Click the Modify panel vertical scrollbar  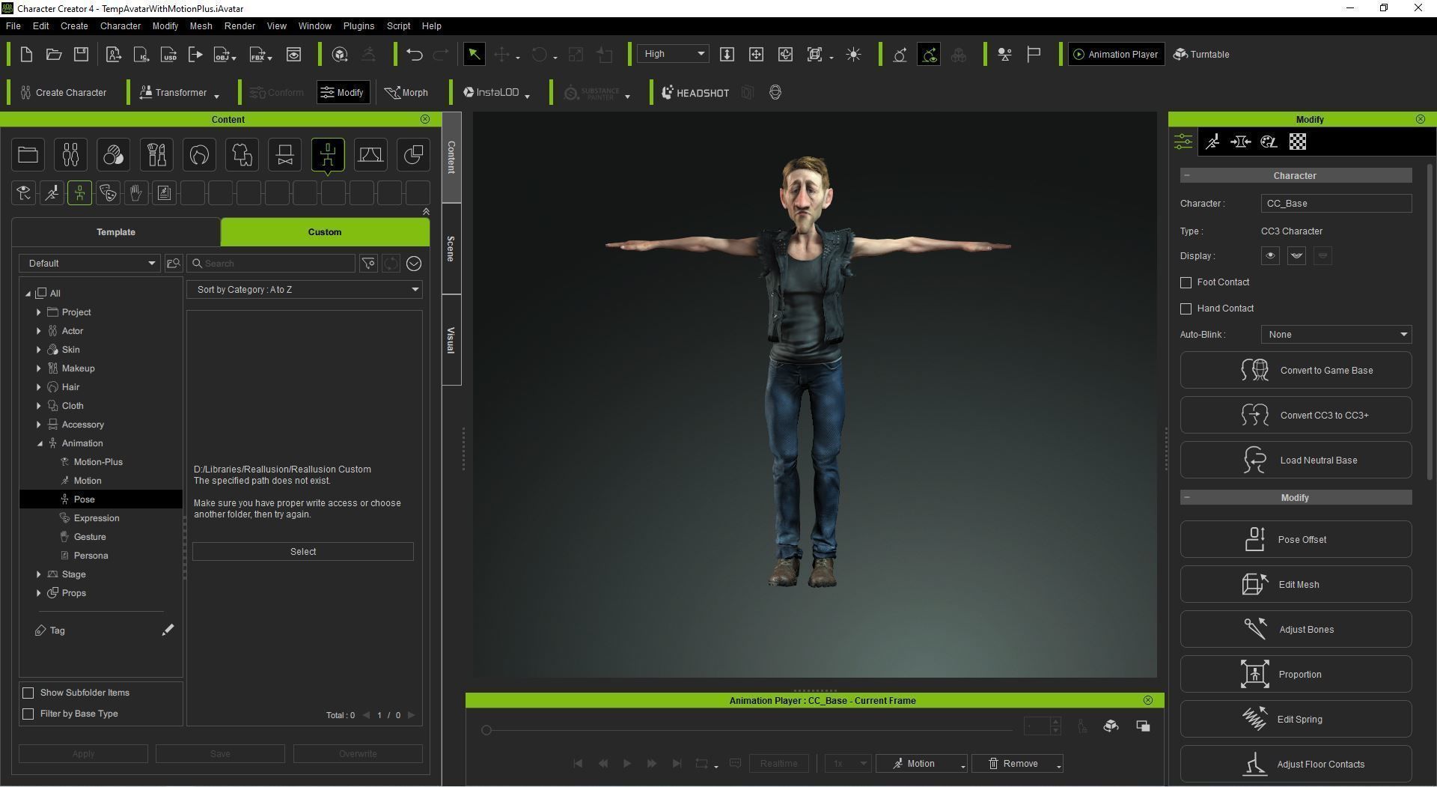coord(1431,322)
